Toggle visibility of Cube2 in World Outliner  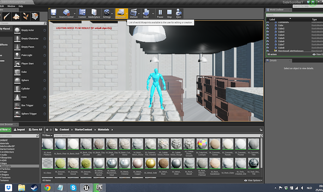point(268,29)
